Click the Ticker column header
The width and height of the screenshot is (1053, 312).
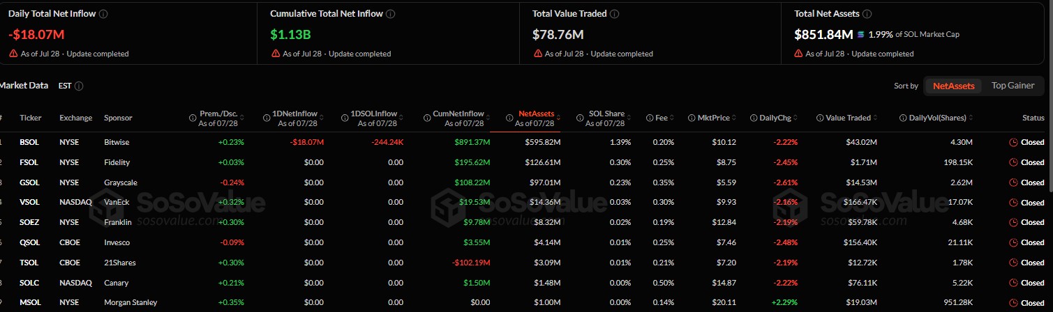pyautogui.click(x=31, y=118)
